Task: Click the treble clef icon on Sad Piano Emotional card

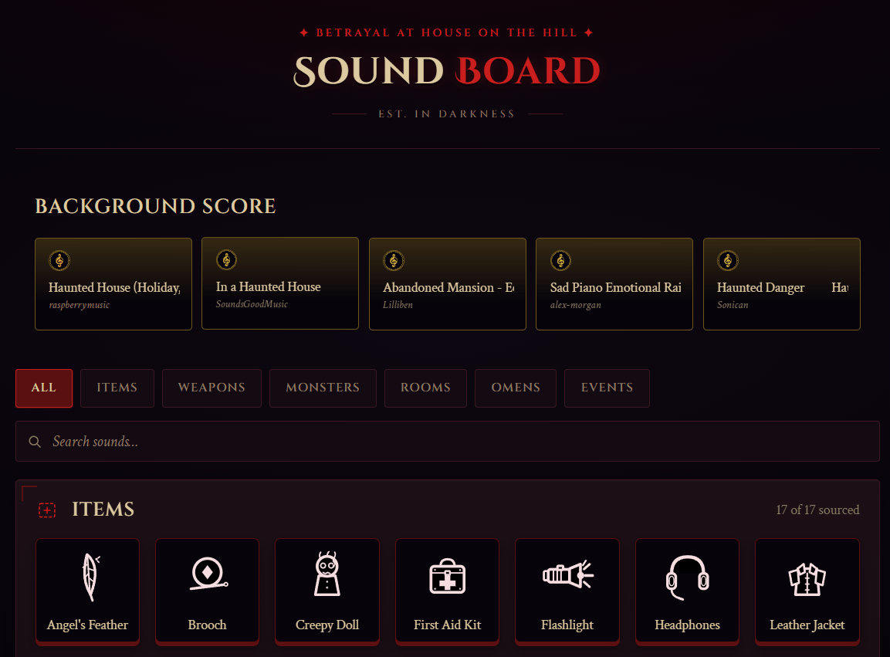Action: [x=561, y=261]
